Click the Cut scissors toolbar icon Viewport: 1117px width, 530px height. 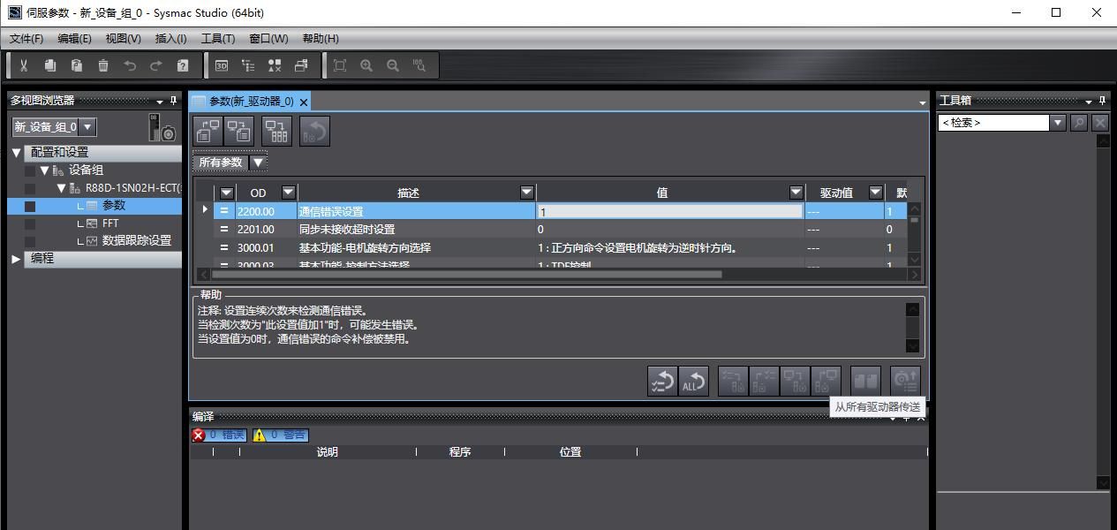tap(24, 65)
